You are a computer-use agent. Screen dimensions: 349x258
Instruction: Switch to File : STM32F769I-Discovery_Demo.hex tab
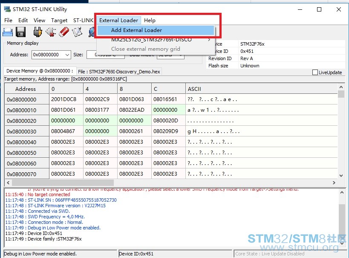[119, 72]
